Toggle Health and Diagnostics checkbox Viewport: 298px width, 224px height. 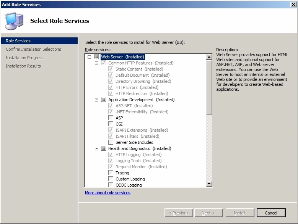tap(103, 148)
